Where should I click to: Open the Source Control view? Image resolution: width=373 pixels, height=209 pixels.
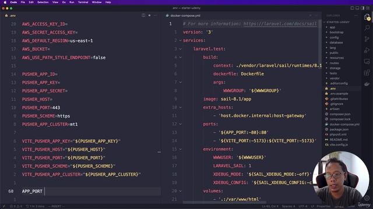pos(367,39)
